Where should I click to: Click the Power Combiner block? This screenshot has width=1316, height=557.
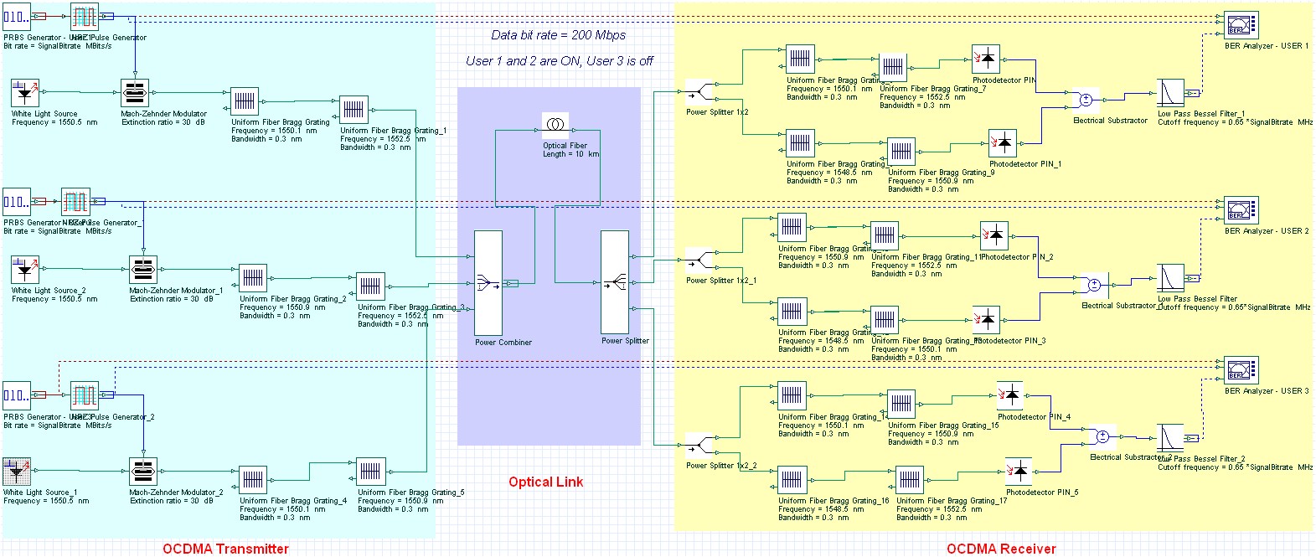[488, 283]
